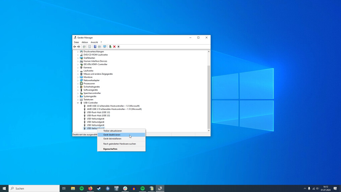This screenshot has height=192, width=341.
Task: Open the Aktion menu
Action: click(85, 42)
